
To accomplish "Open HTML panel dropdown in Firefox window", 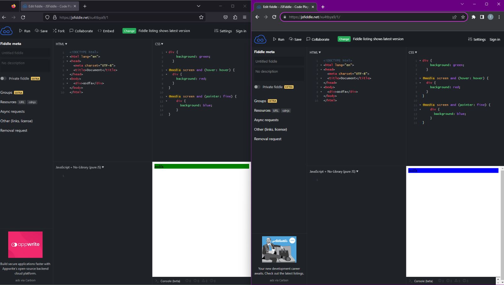I will pyautogui.click(x=61, y=44).
